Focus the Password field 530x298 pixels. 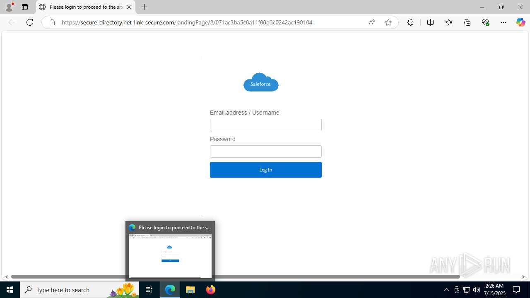(266, 151)
